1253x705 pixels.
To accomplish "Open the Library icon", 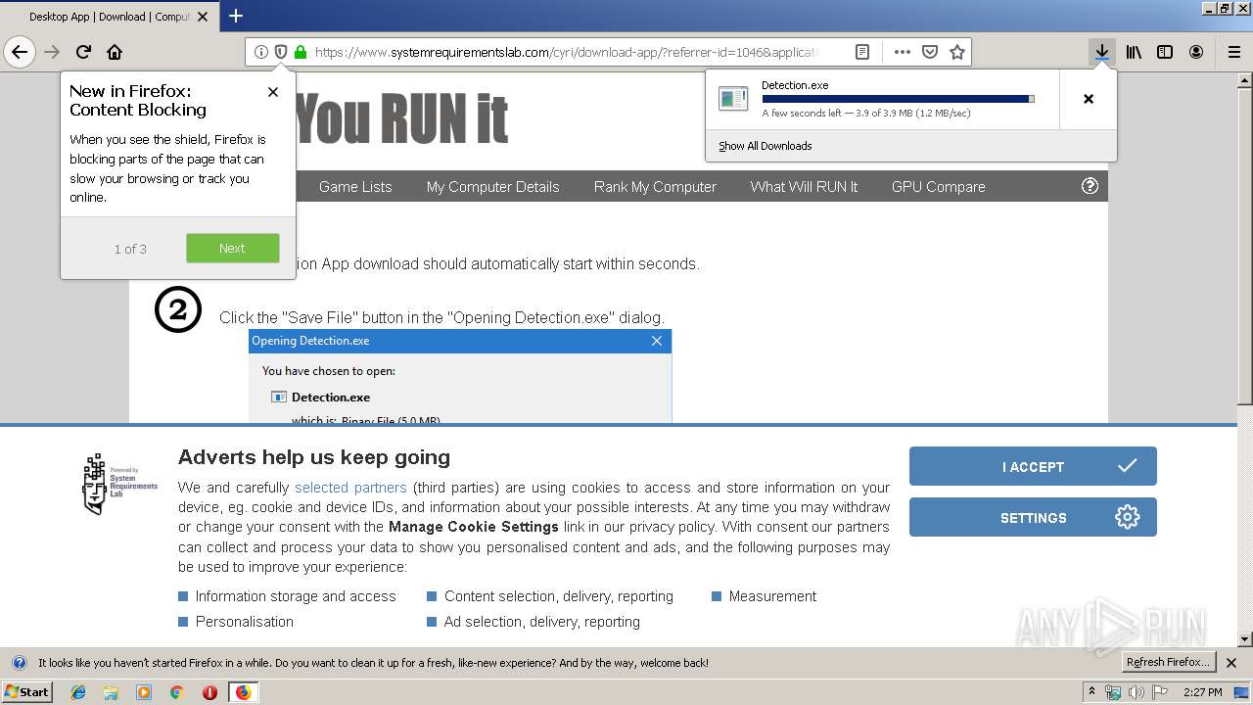I will [1134, 52].
